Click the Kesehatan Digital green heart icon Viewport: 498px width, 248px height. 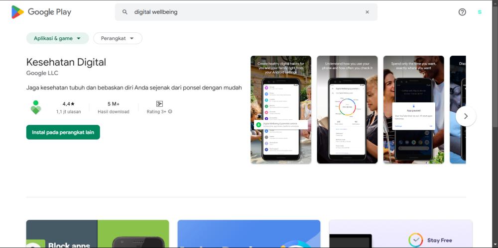pos(35,107)
